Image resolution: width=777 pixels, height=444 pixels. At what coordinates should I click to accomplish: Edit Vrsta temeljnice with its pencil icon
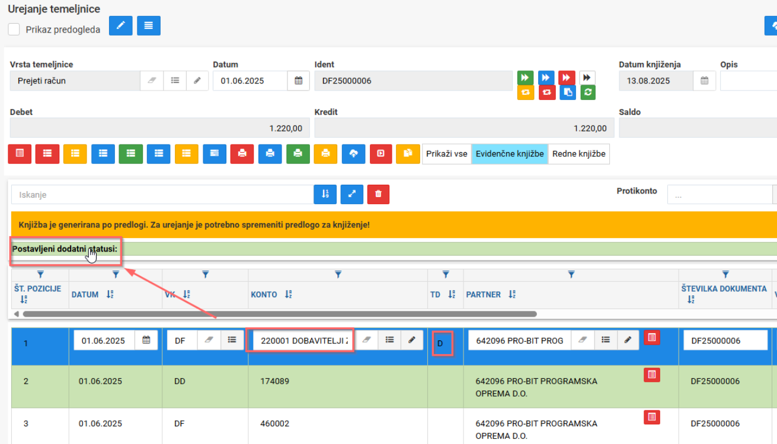pos(197,81)
